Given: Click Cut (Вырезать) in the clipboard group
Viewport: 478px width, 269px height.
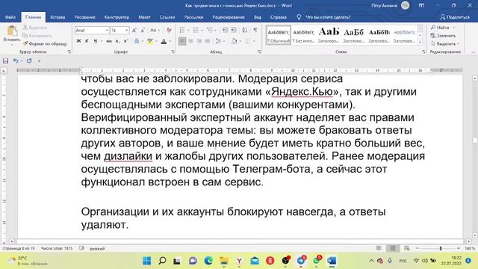Looking at the screenshot, I should [35, 28].
